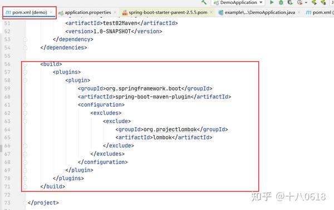
Task: Collapse the fold marker at closing dependencies line 54
Action: pos(25,48)
